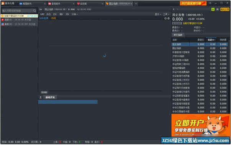
Task: Add to watchlist with green plus icon
Action: [213, 10]
